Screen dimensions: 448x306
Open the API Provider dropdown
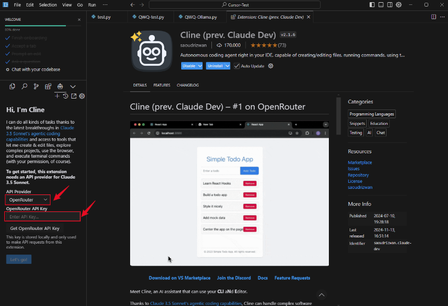click(x=28, y=200)
